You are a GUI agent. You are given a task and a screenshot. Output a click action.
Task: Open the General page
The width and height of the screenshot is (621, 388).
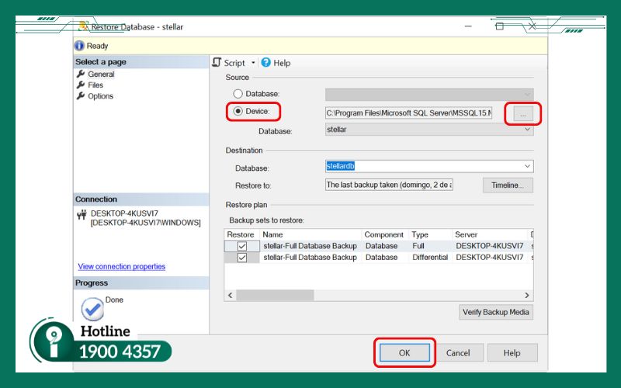coord(101,74)
